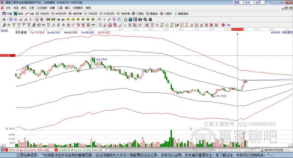Screen dimensions: 293x158
Task: Select the red target circle tool
Action: [x=58, y=25]
